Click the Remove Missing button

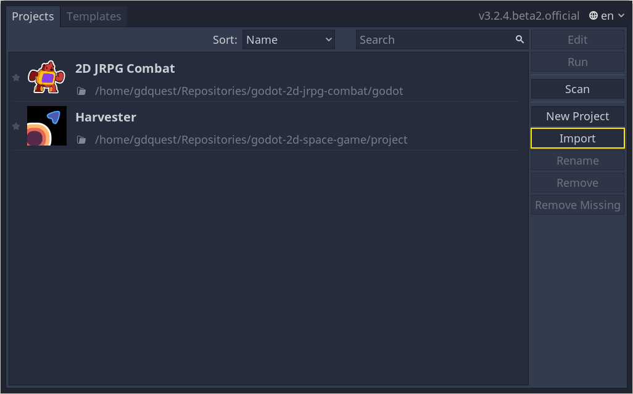click(577, 205)
